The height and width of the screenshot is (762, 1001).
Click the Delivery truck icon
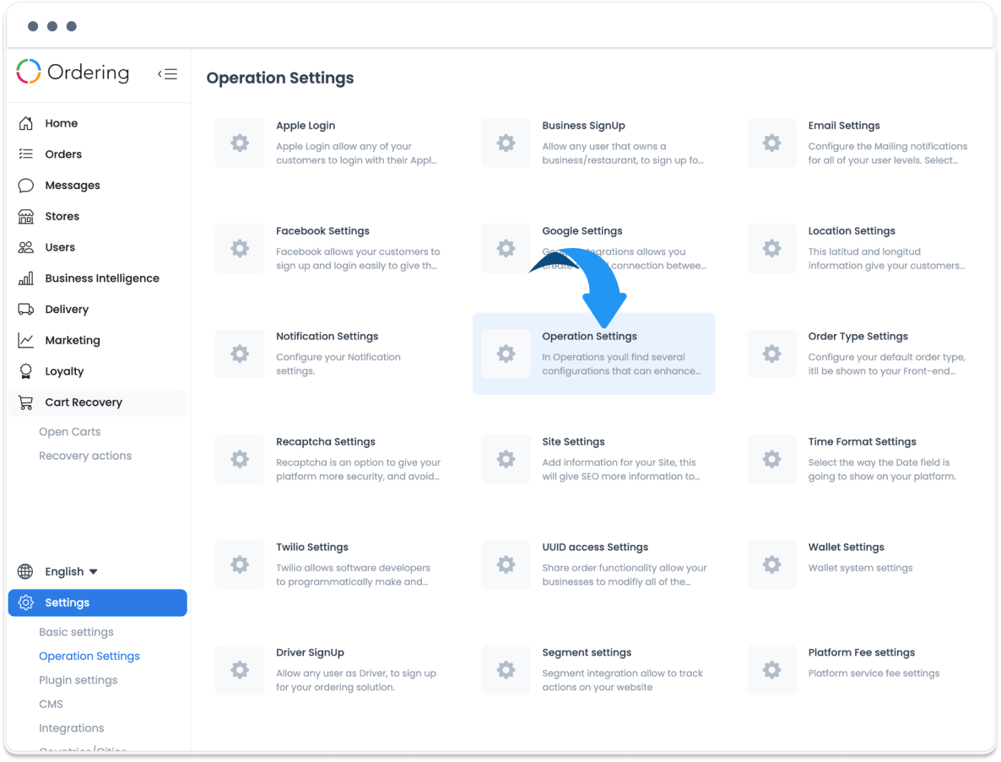pyautogui.click(x=25, y=309)
